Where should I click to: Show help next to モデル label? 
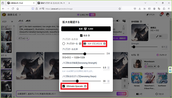138,55
